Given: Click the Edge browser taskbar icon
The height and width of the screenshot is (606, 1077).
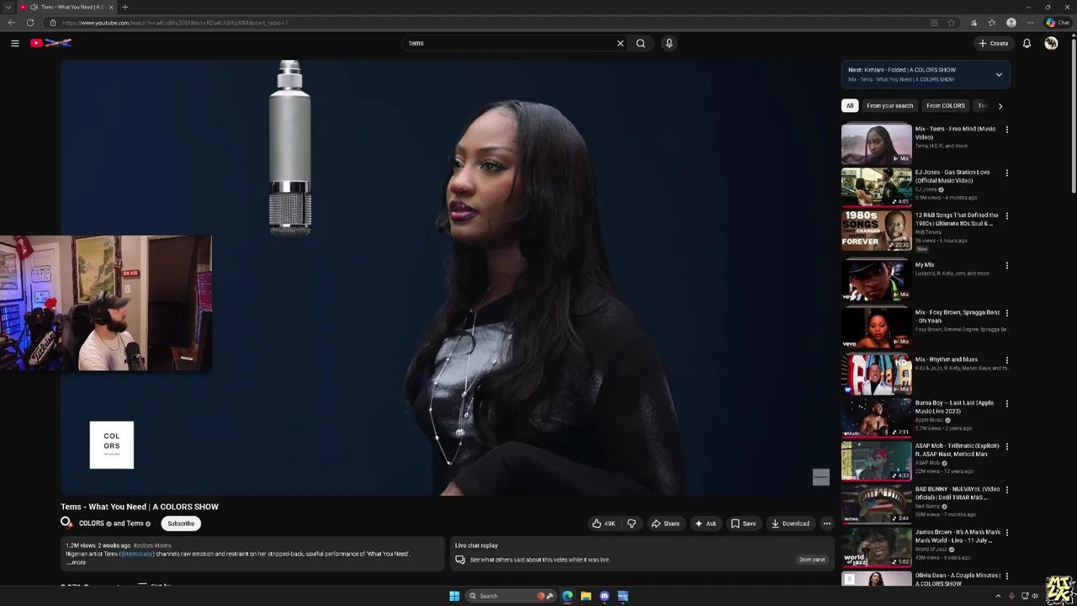Looking at the screenshot, I should coord(567,596).
